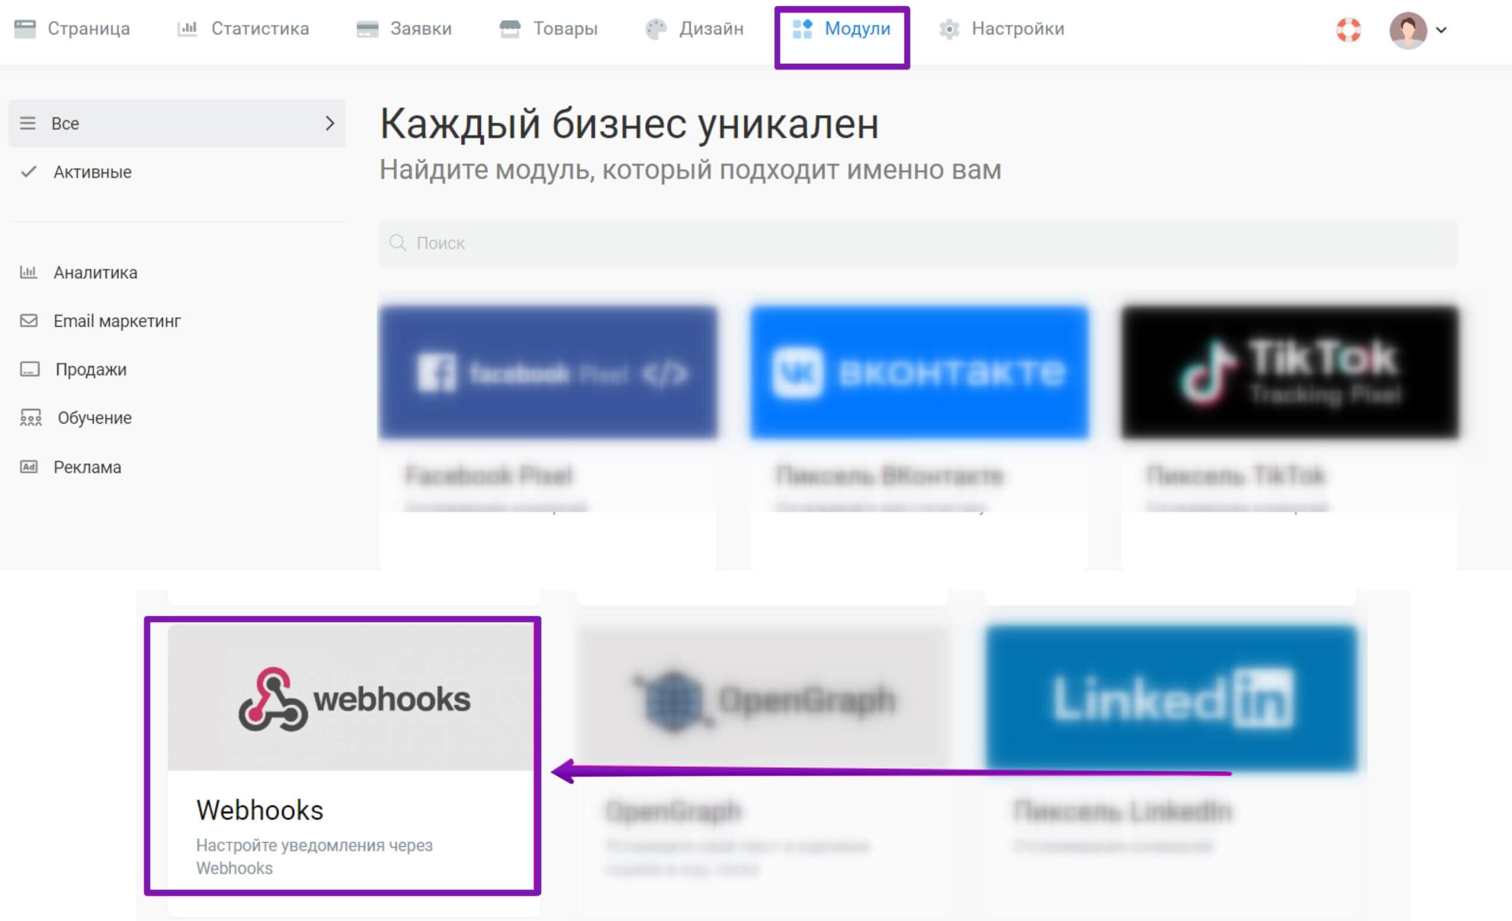Select the Модули tab

[x=841, y=29]
